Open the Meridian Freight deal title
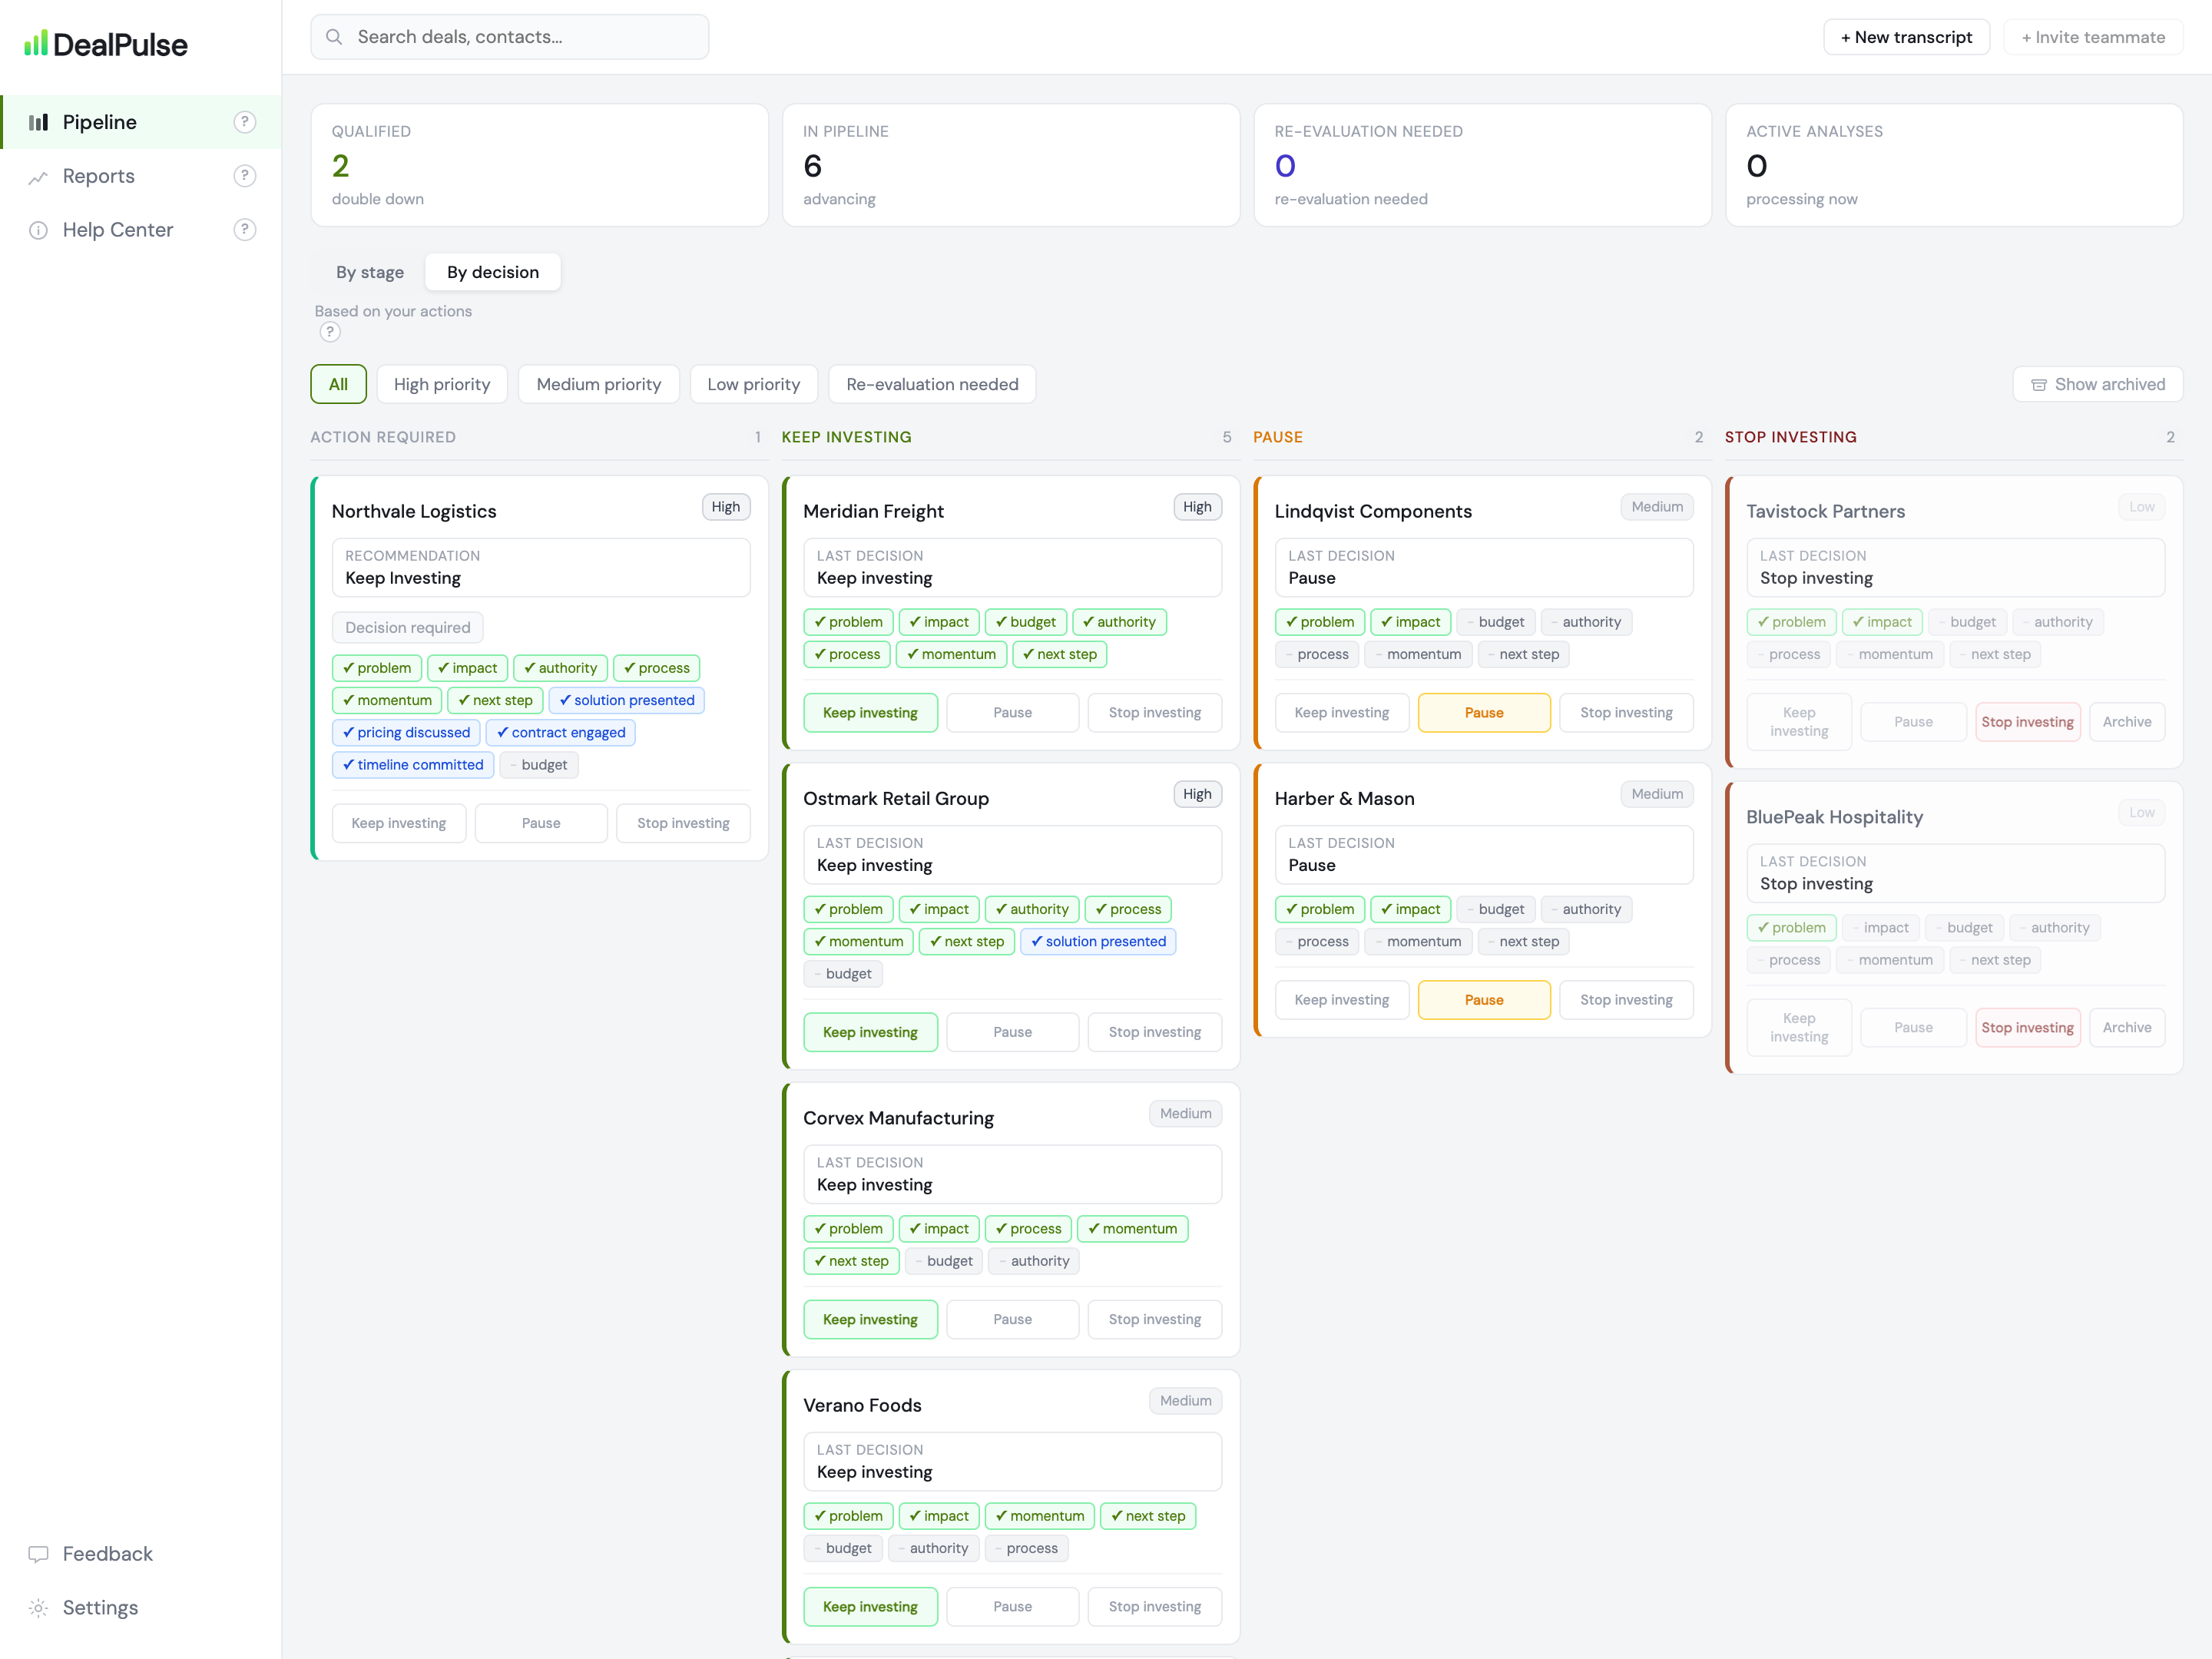2212x1659 pixels. [x=873, y=511]
